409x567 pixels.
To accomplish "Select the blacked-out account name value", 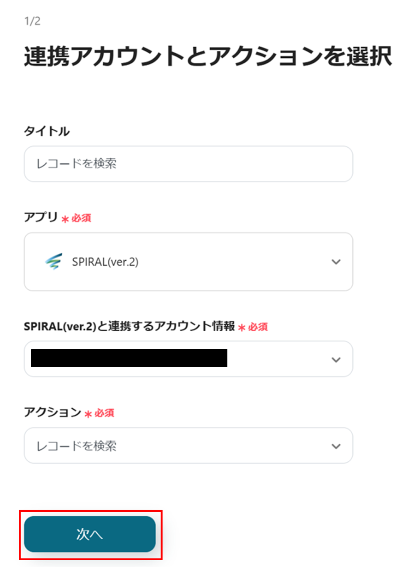I will [x=129, y=358].
